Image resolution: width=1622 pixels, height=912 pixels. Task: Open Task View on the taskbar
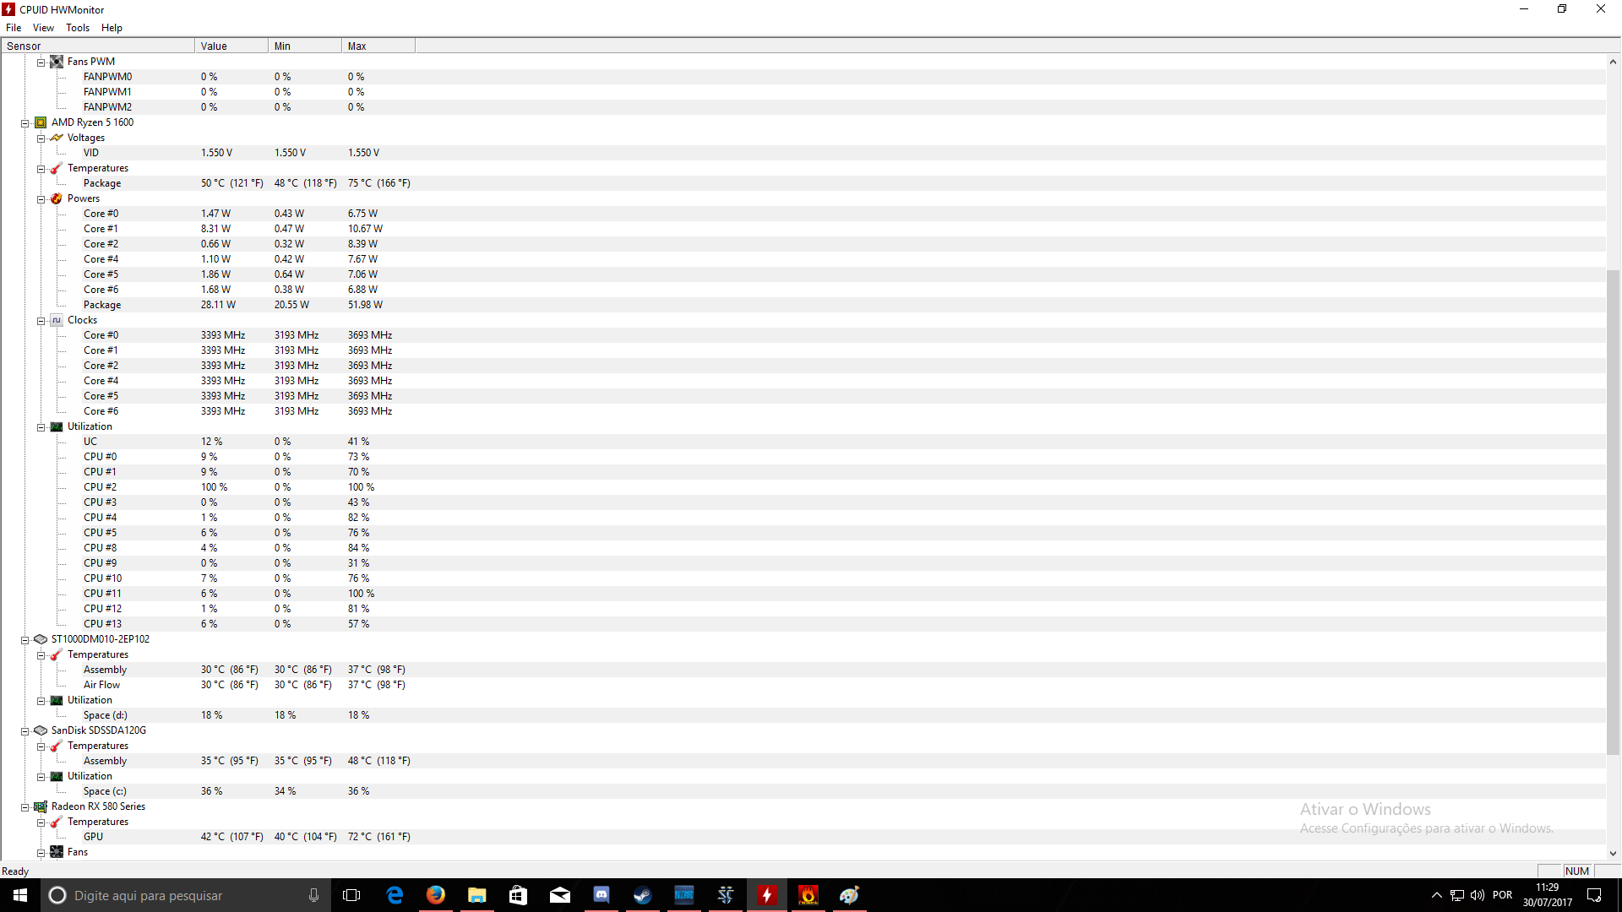pyautogui.click(x=351, y=895)
